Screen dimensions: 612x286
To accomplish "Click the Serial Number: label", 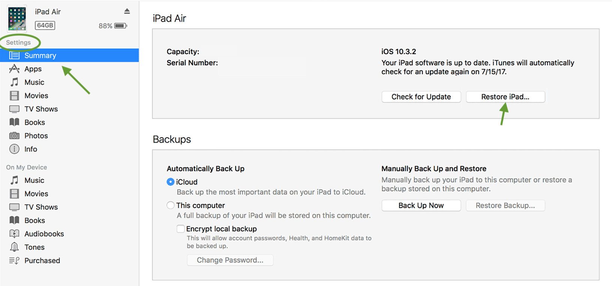I will [192, 63].
